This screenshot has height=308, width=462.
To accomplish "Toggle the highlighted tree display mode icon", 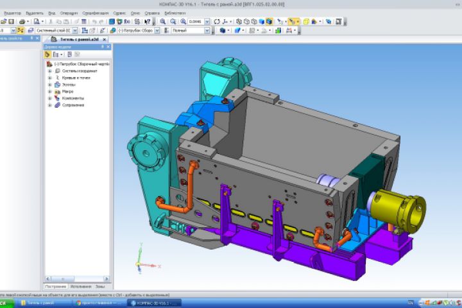I will [x=47, y=55].
